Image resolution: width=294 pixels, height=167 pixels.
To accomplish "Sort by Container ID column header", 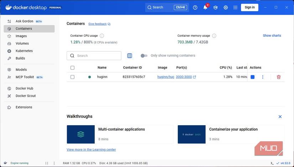I will (x=132, y=67).
